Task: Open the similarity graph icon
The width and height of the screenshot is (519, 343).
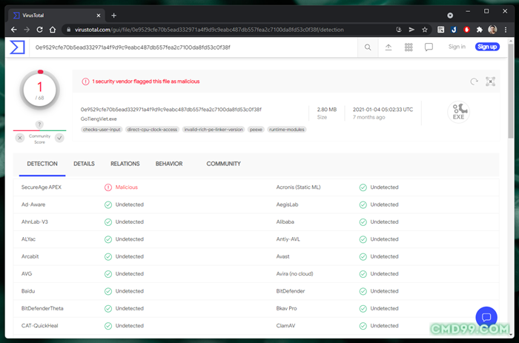Action: [490, 81]
